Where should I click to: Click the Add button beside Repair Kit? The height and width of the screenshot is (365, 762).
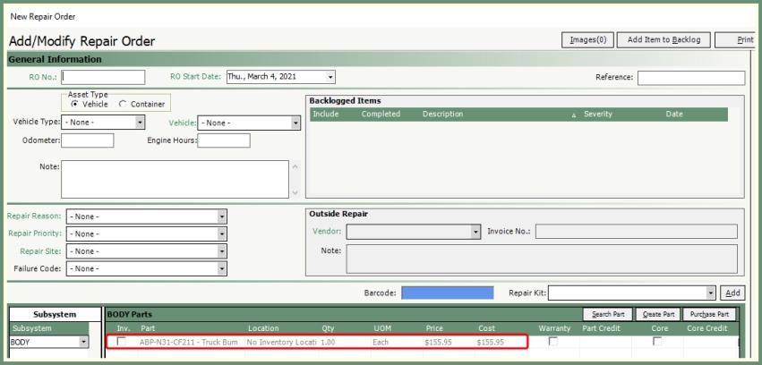point(733,293)
